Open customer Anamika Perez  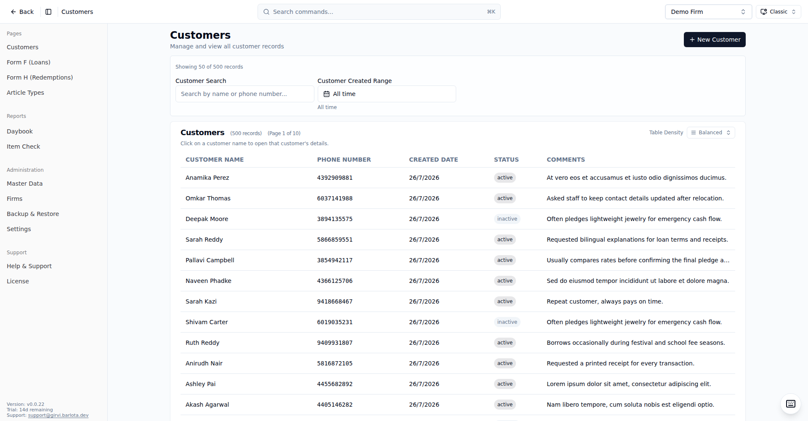(207, 178)
